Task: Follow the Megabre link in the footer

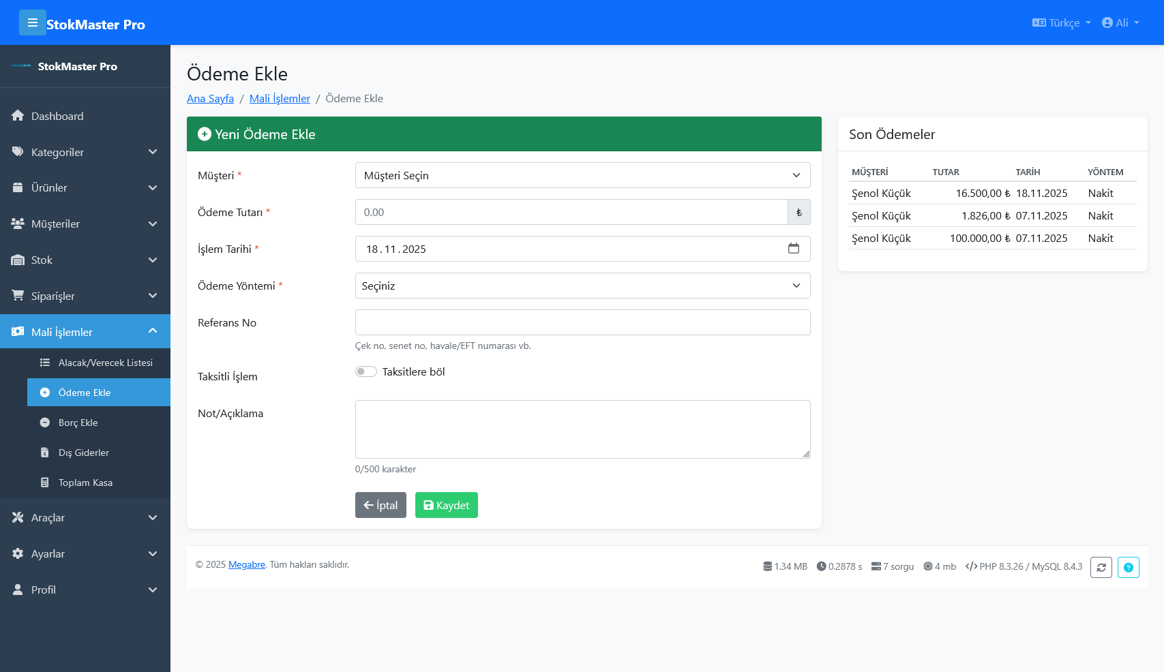Action: point(246,565)
